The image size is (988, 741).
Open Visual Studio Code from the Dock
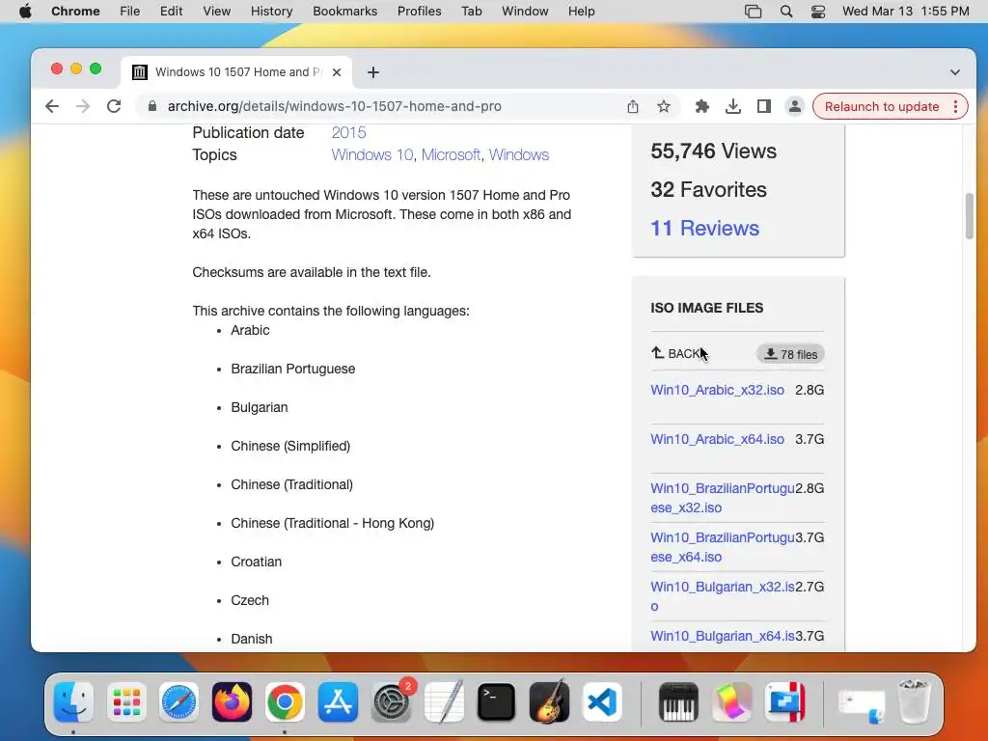pyautogui.click(x=602, y=701)
